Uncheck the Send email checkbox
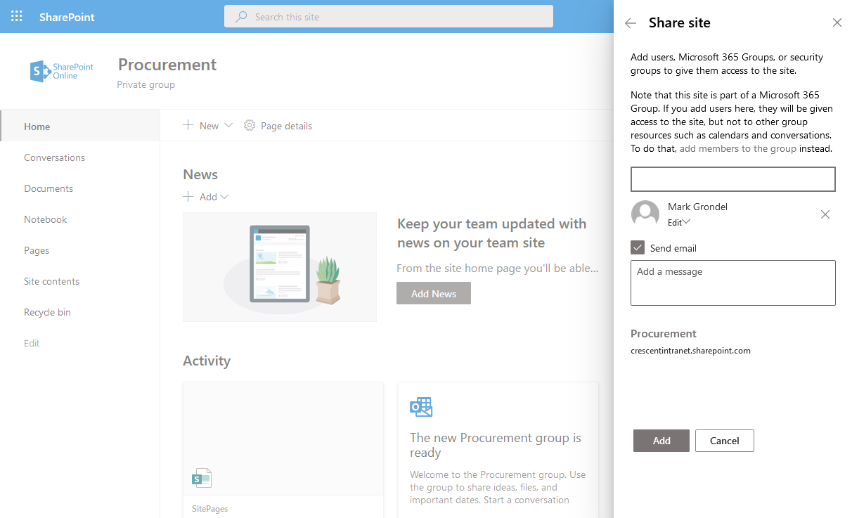The height and width of the screenshot is (518, 852). click(638, 247)
